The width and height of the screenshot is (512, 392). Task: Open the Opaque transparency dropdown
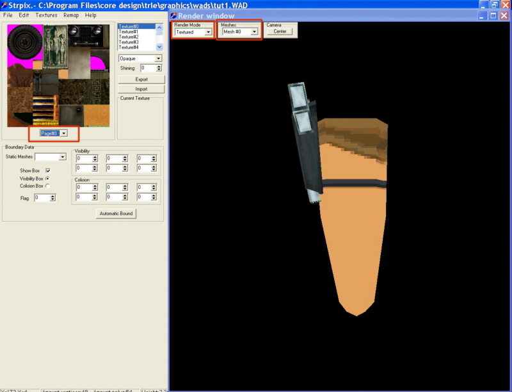[158, 58]
